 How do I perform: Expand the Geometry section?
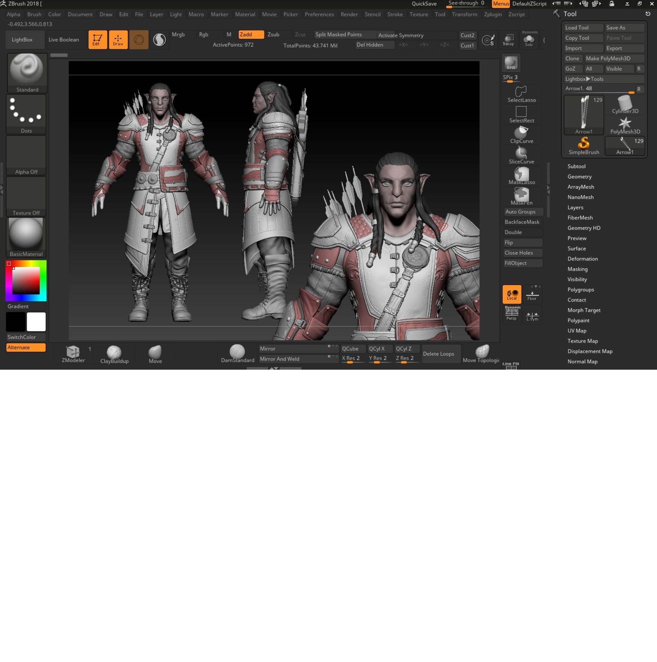(x=579, y=177)
